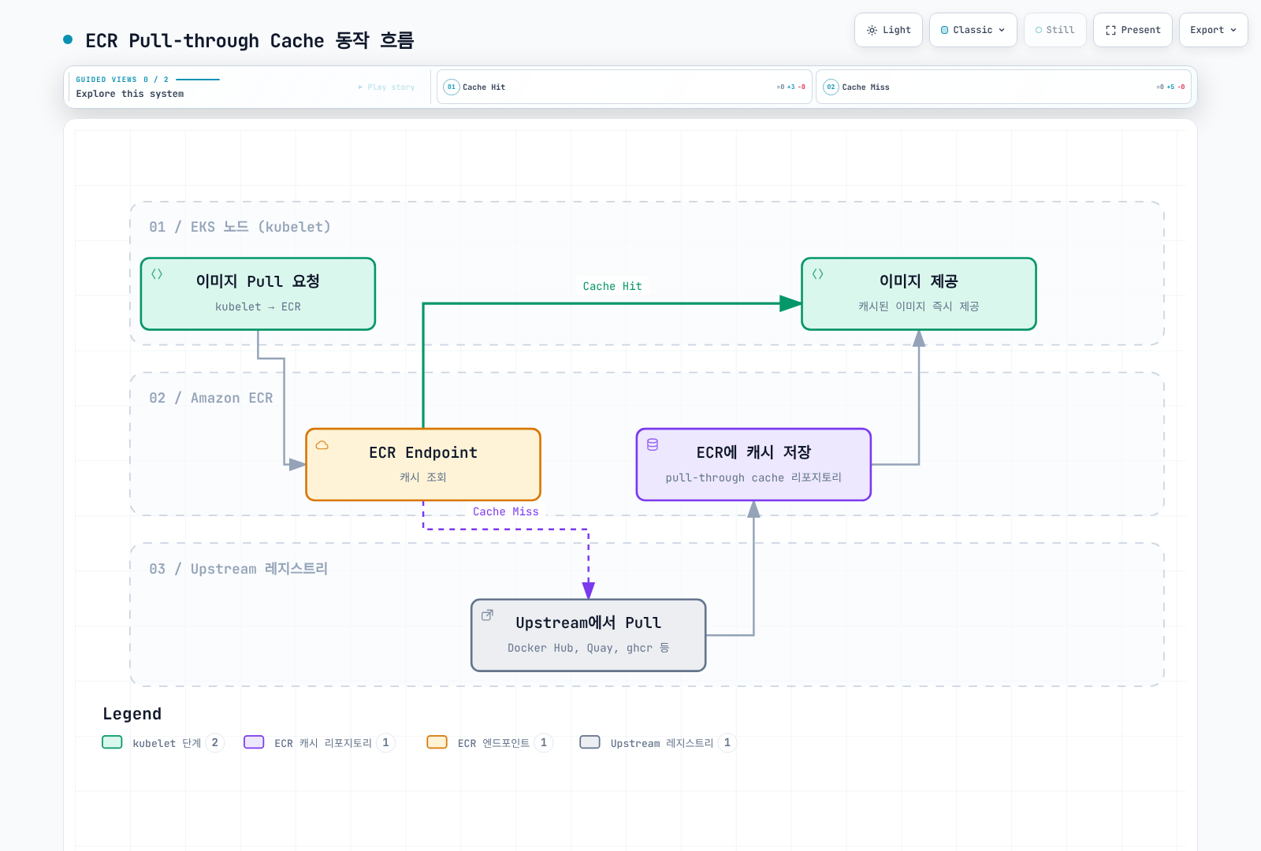The height and width of the screenshot is (851, 1261).
Task: Select the Cache Hit guided view
Action: 624,87
